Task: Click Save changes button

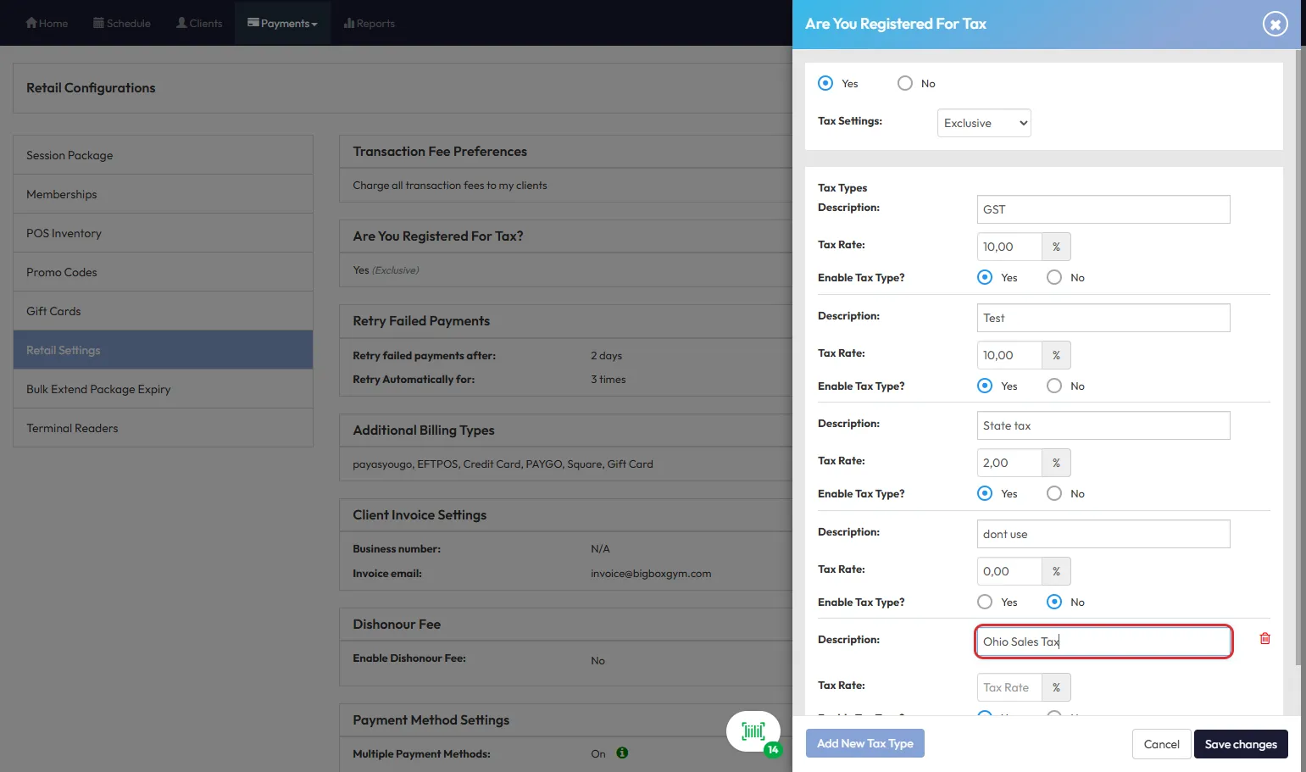Action: (x=1241, y=744)
